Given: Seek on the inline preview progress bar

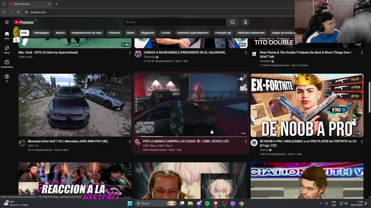Looking at the screenshot, I should (x=191, y=136).
